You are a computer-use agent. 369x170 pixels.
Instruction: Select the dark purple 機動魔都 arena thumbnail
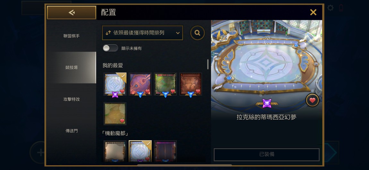tap(165, 151)
